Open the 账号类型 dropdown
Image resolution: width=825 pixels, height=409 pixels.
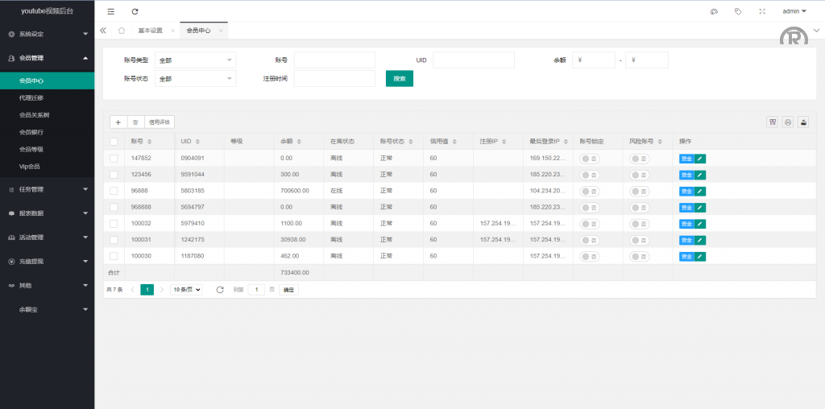click(x=196, y=60)
